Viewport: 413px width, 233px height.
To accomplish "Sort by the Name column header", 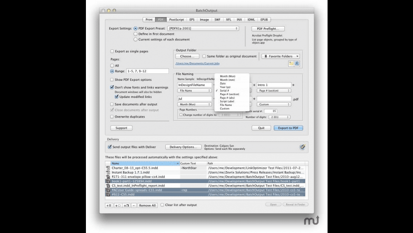I will click(x=145, y=164).
